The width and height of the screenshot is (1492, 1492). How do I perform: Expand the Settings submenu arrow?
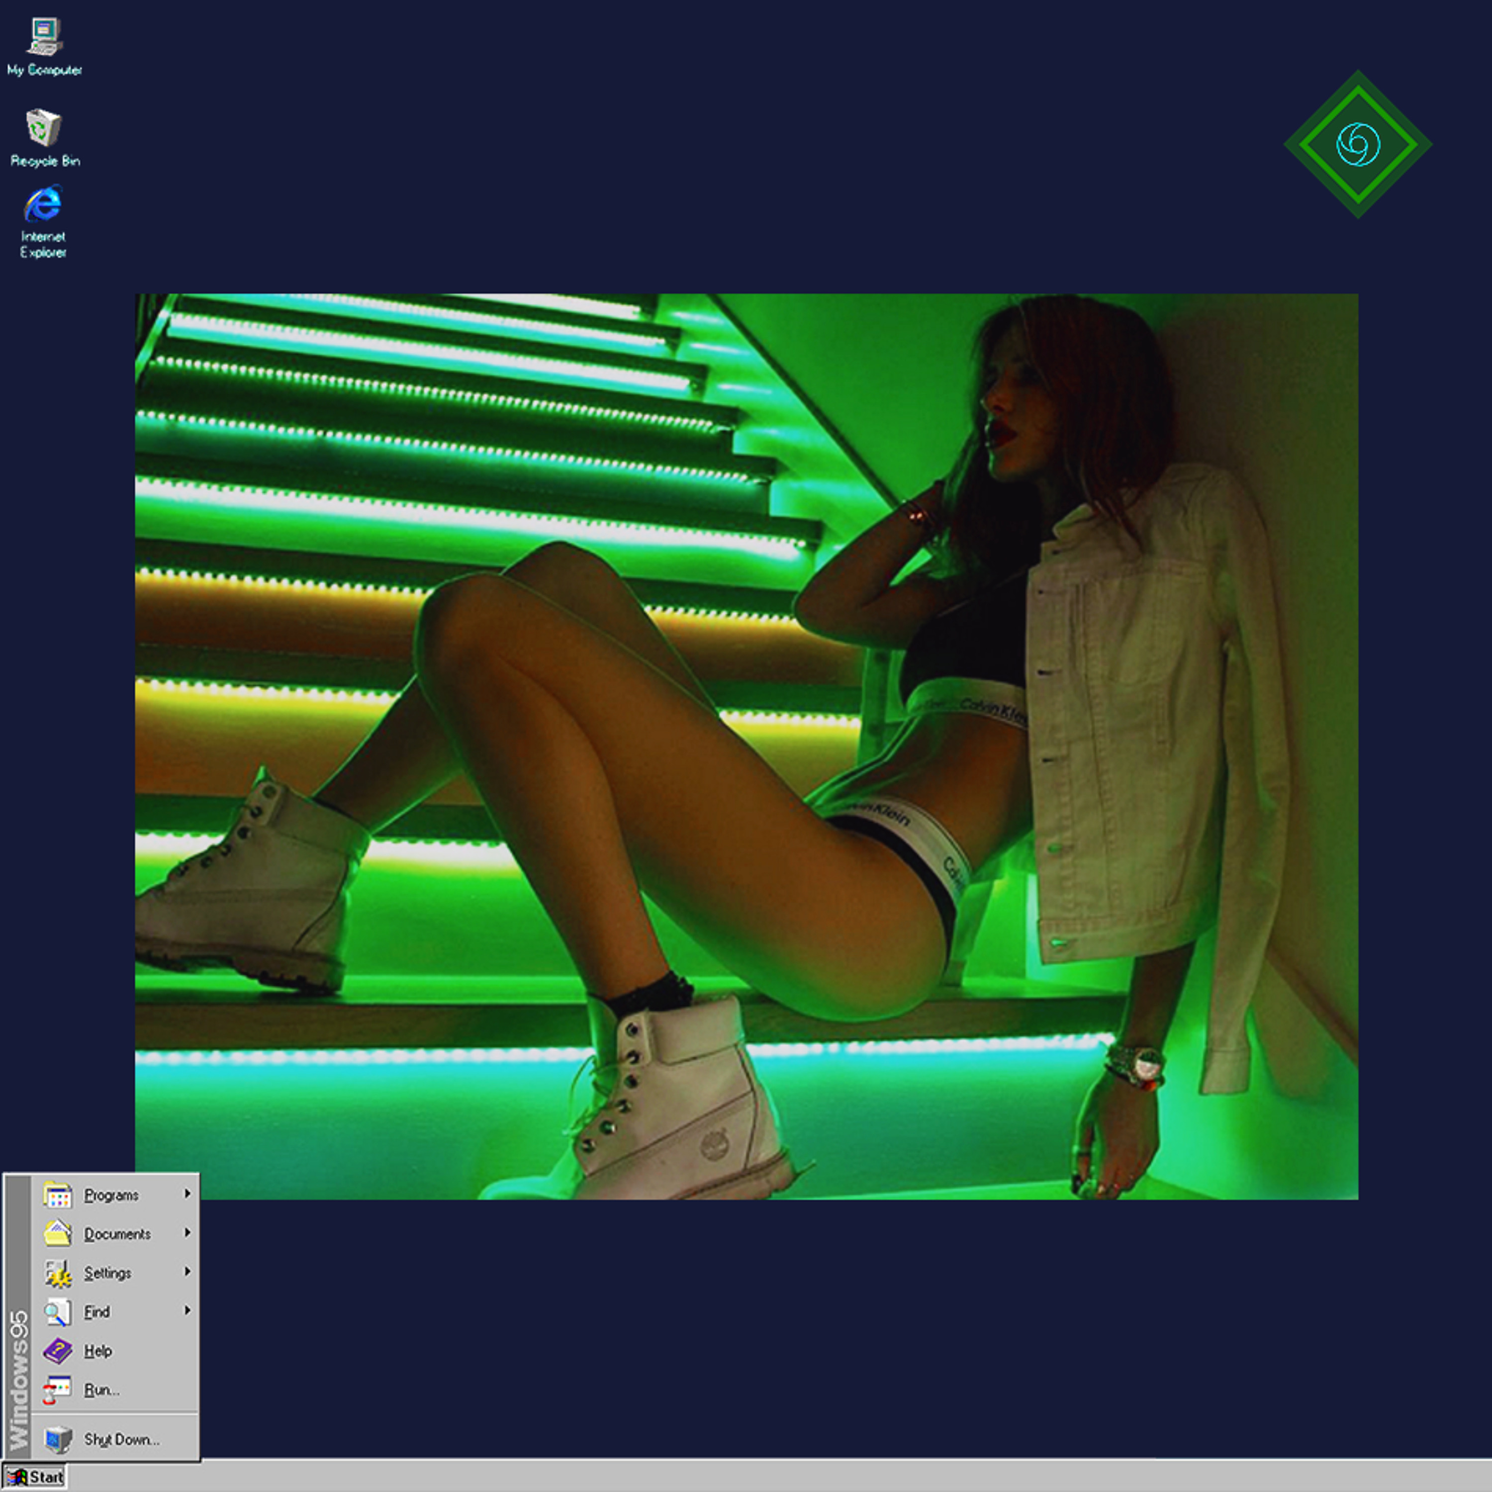click(187, 1271)
